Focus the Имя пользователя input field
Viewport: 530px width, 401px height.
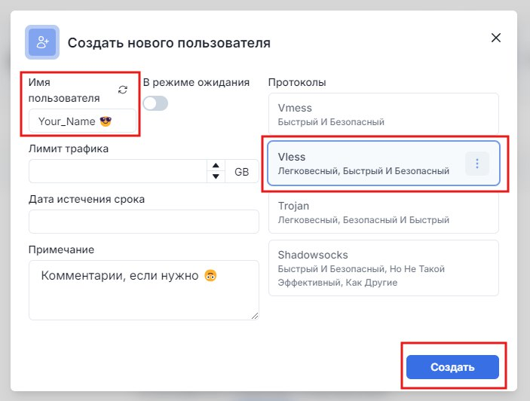point(82,121)
